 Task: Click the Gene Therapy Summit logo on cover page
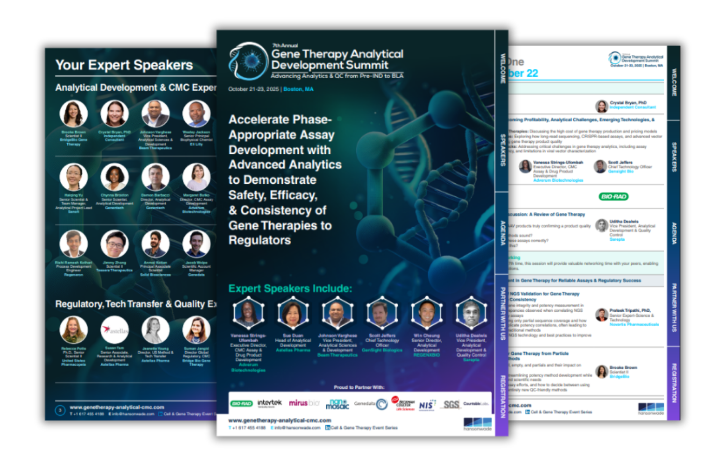click(x=248, y=61)
